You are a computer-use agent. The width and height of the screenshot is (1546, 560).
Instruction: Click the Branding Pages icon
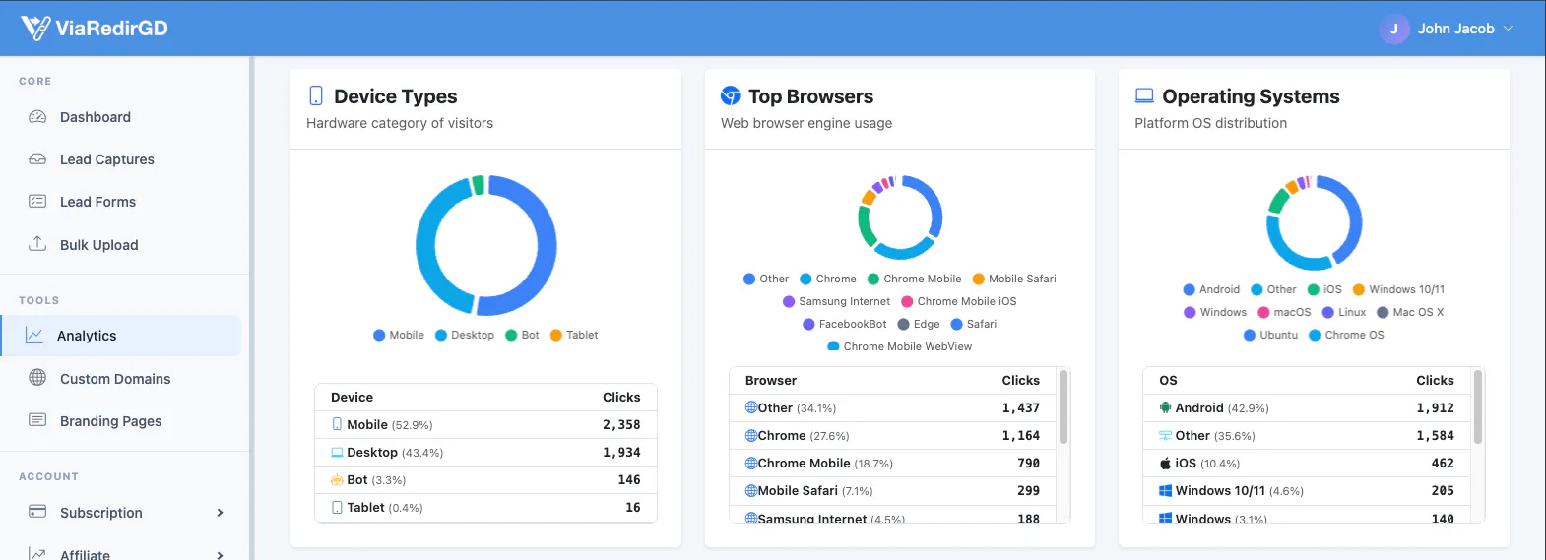tap(37, 420)
